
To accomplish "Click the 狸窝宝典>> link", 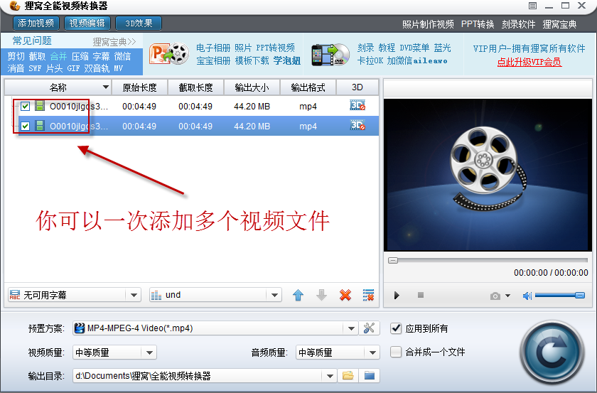I will point(114,41).
